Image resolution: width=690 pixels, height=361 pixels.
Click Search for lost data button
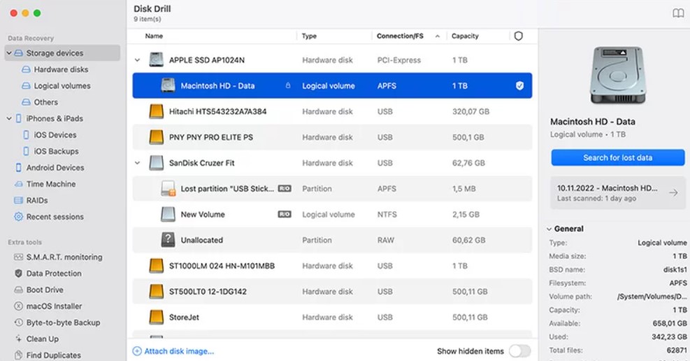point(618,157)
